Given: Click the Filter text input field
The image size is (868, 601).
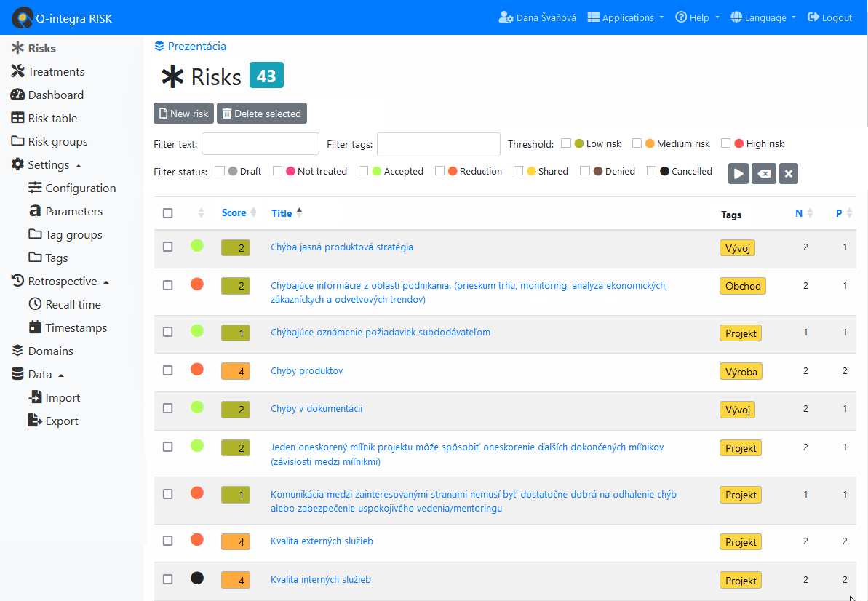Looking at the screenshot, I should (x=260, y=144).
